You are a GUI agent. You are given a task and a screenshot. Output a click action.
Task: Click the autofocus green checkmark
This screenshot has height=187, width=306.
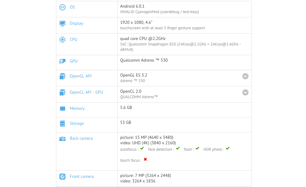(142, 149)
